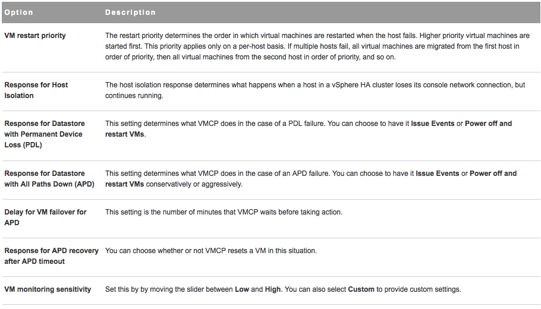The height and width of the screenshot is (309, 541).
Task: Select the Permanent Device Loss (PDL) option label
Action: [x=44, y=134]
